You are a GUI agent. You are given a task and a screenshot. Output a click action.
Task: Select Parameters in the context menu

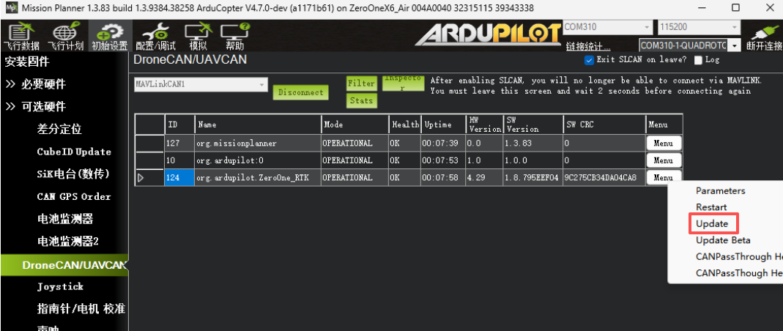coord(720,190)
